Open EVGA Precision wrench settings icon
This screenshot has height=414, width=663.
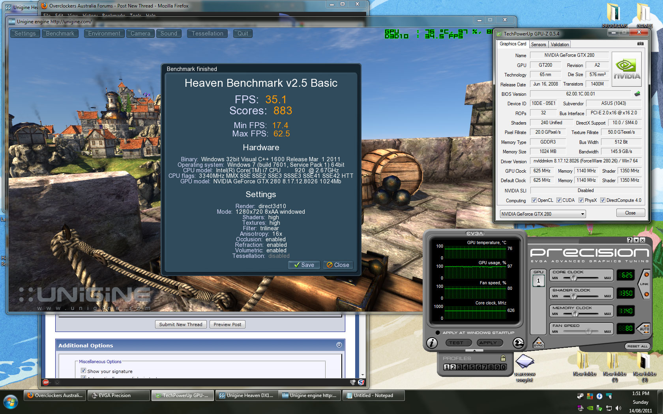[518, 343]
